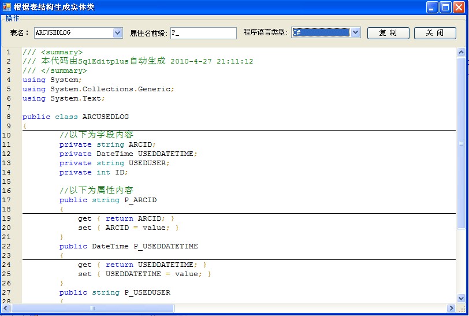The width and height of the screenshot is (469, 316).
Task: Minimize the window
Action: coord(432,7)
